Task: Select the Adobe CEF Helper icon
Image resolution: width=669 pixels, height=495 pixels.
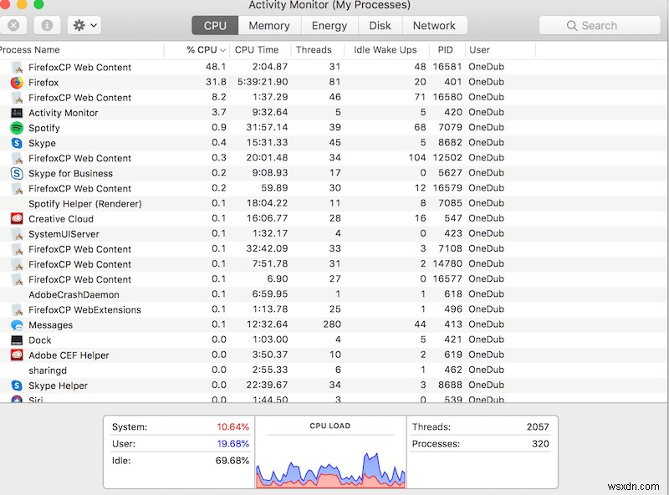Action: (x=17, y=355)
